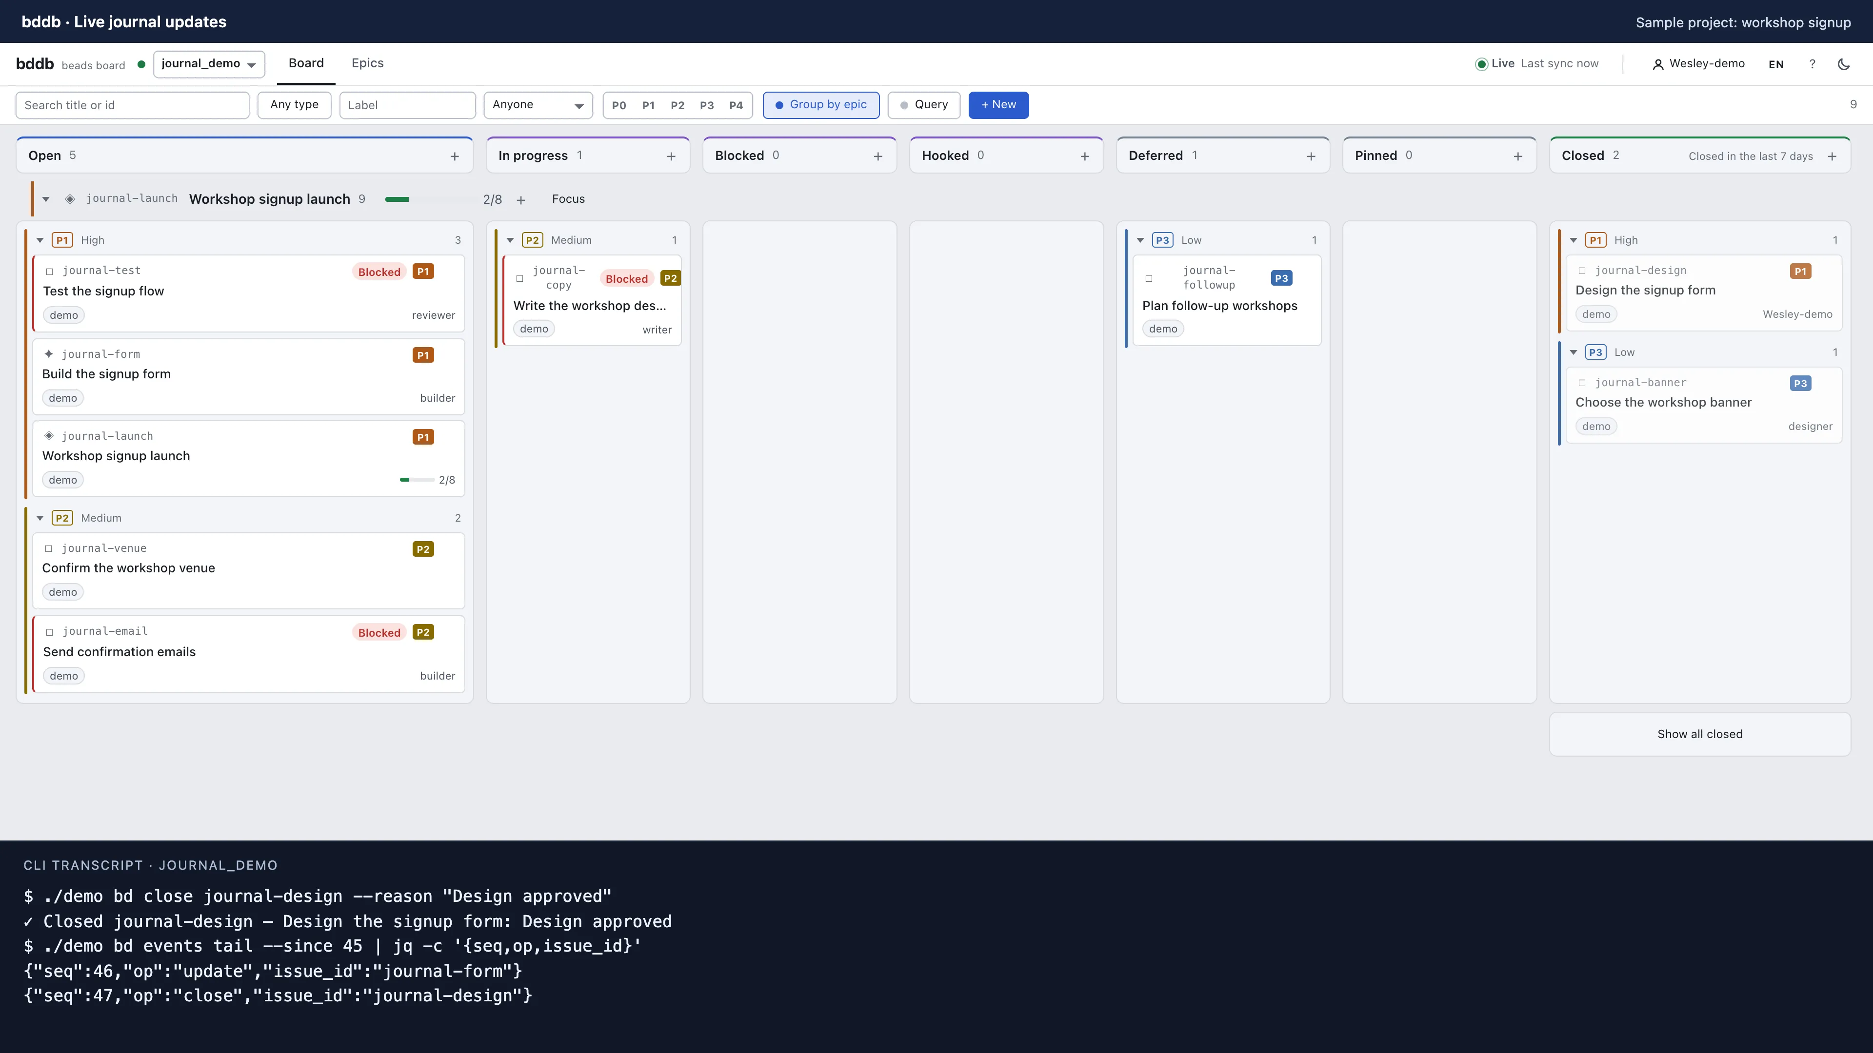The width and height of the screenshot is (1873, 1053).
Task: Click epic header green progress bar
Action: pos(397,199)
